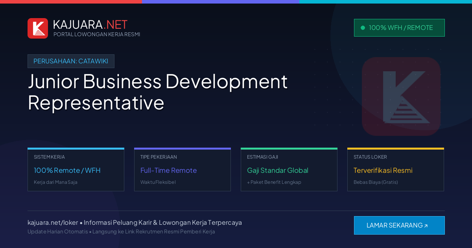The height and width of the screenshot is (248, 472).
Task: Click the KAJUARA.NET site name
Action: pos(90,24)
